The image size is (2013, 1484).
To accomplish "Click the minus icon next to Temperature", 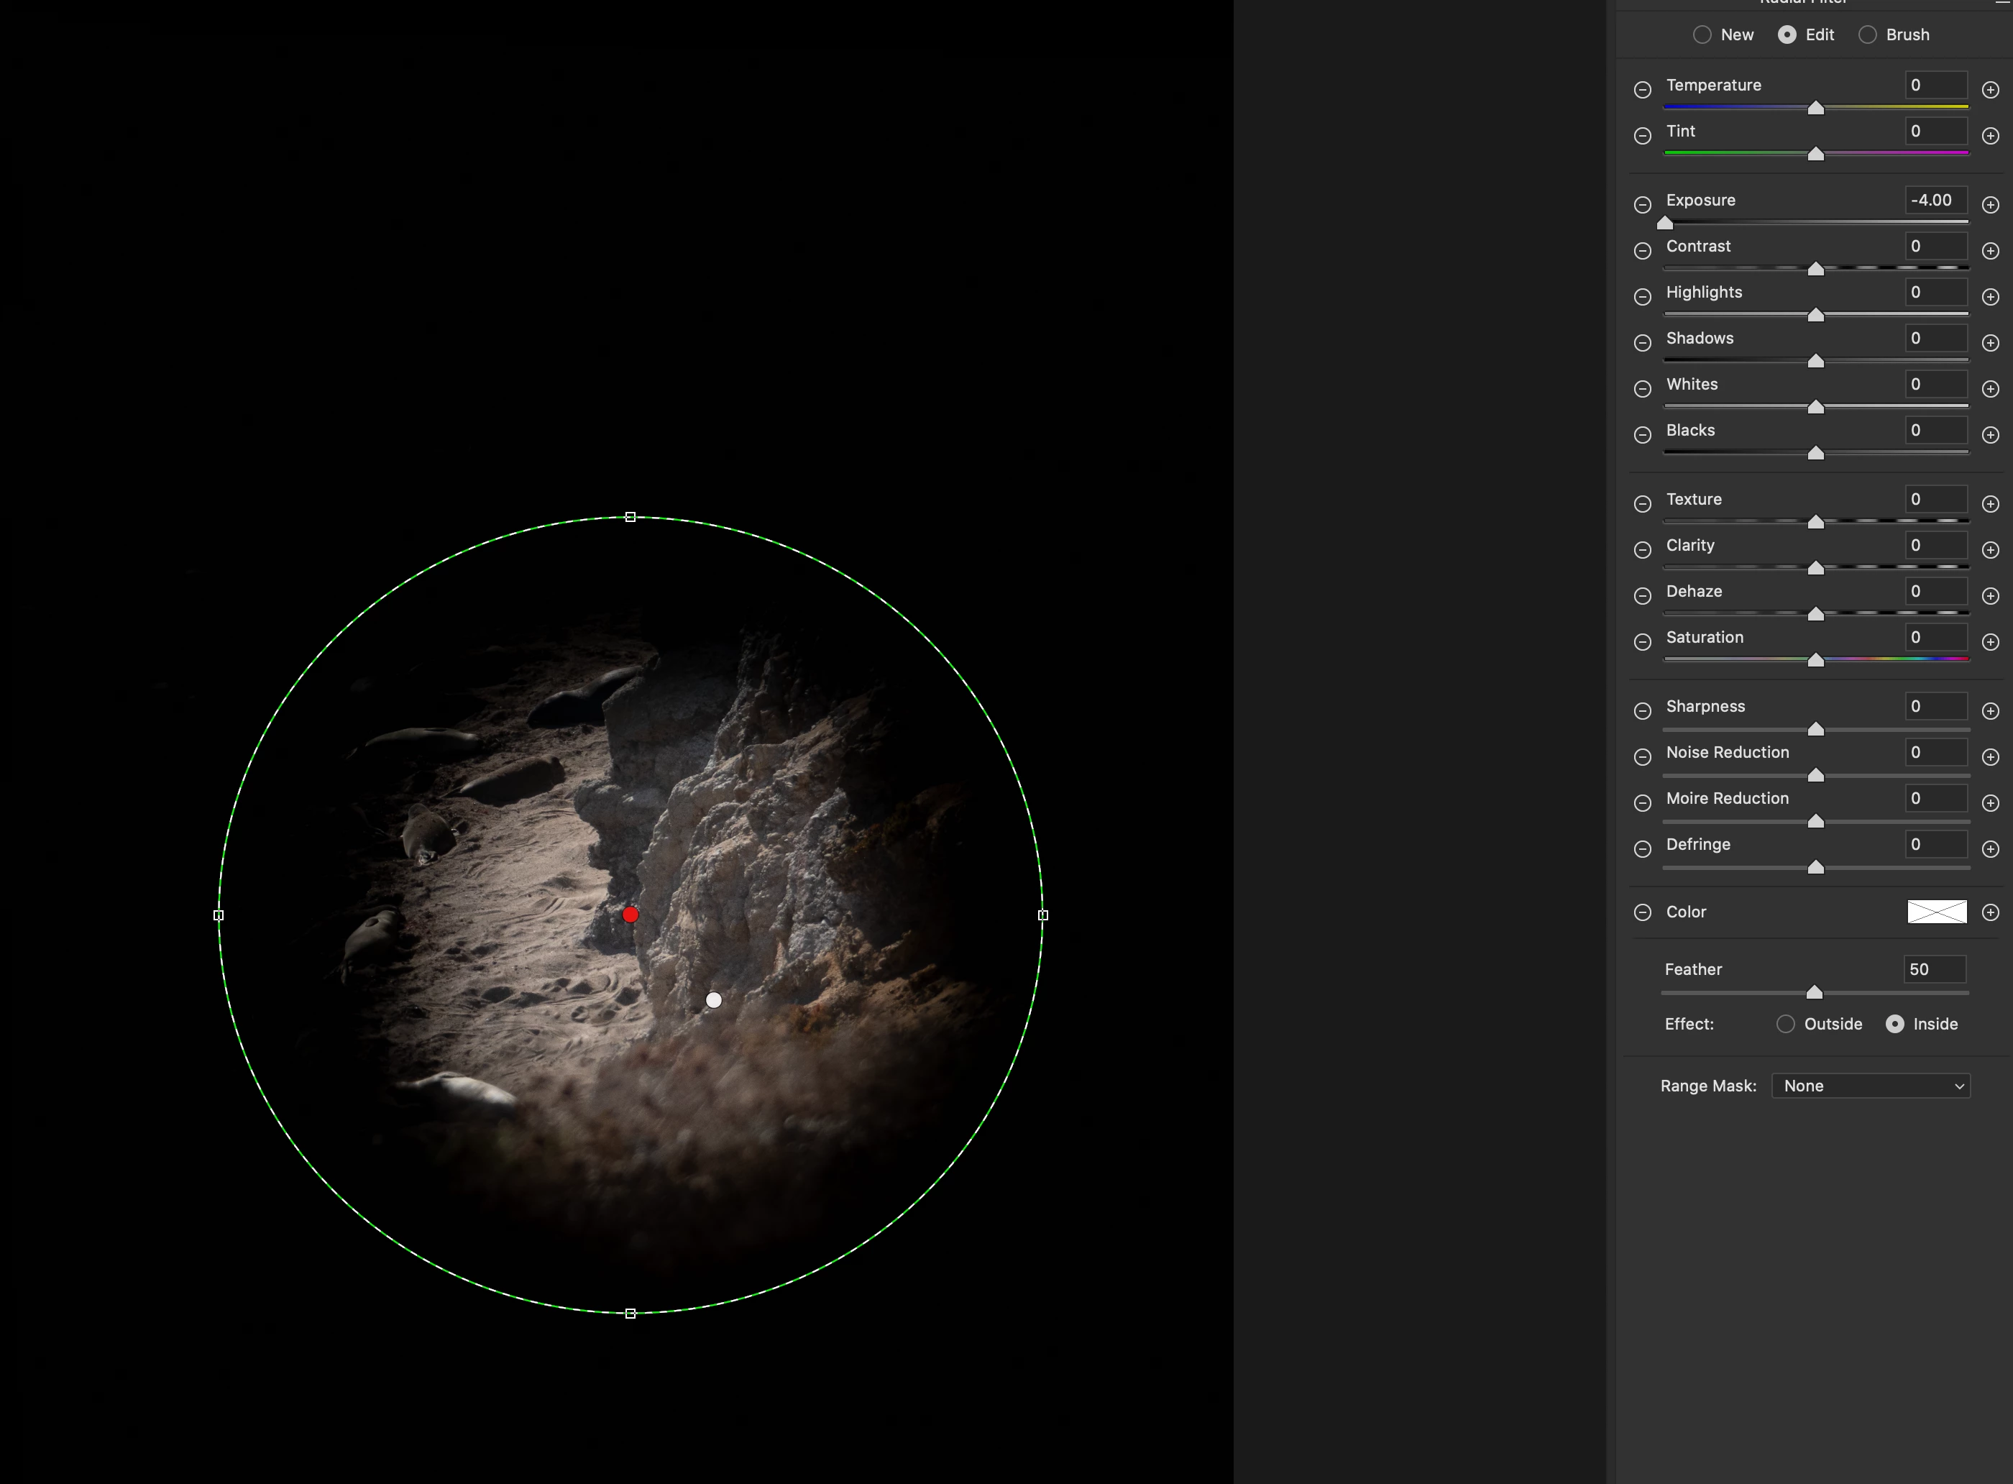I will (1642, 90).
